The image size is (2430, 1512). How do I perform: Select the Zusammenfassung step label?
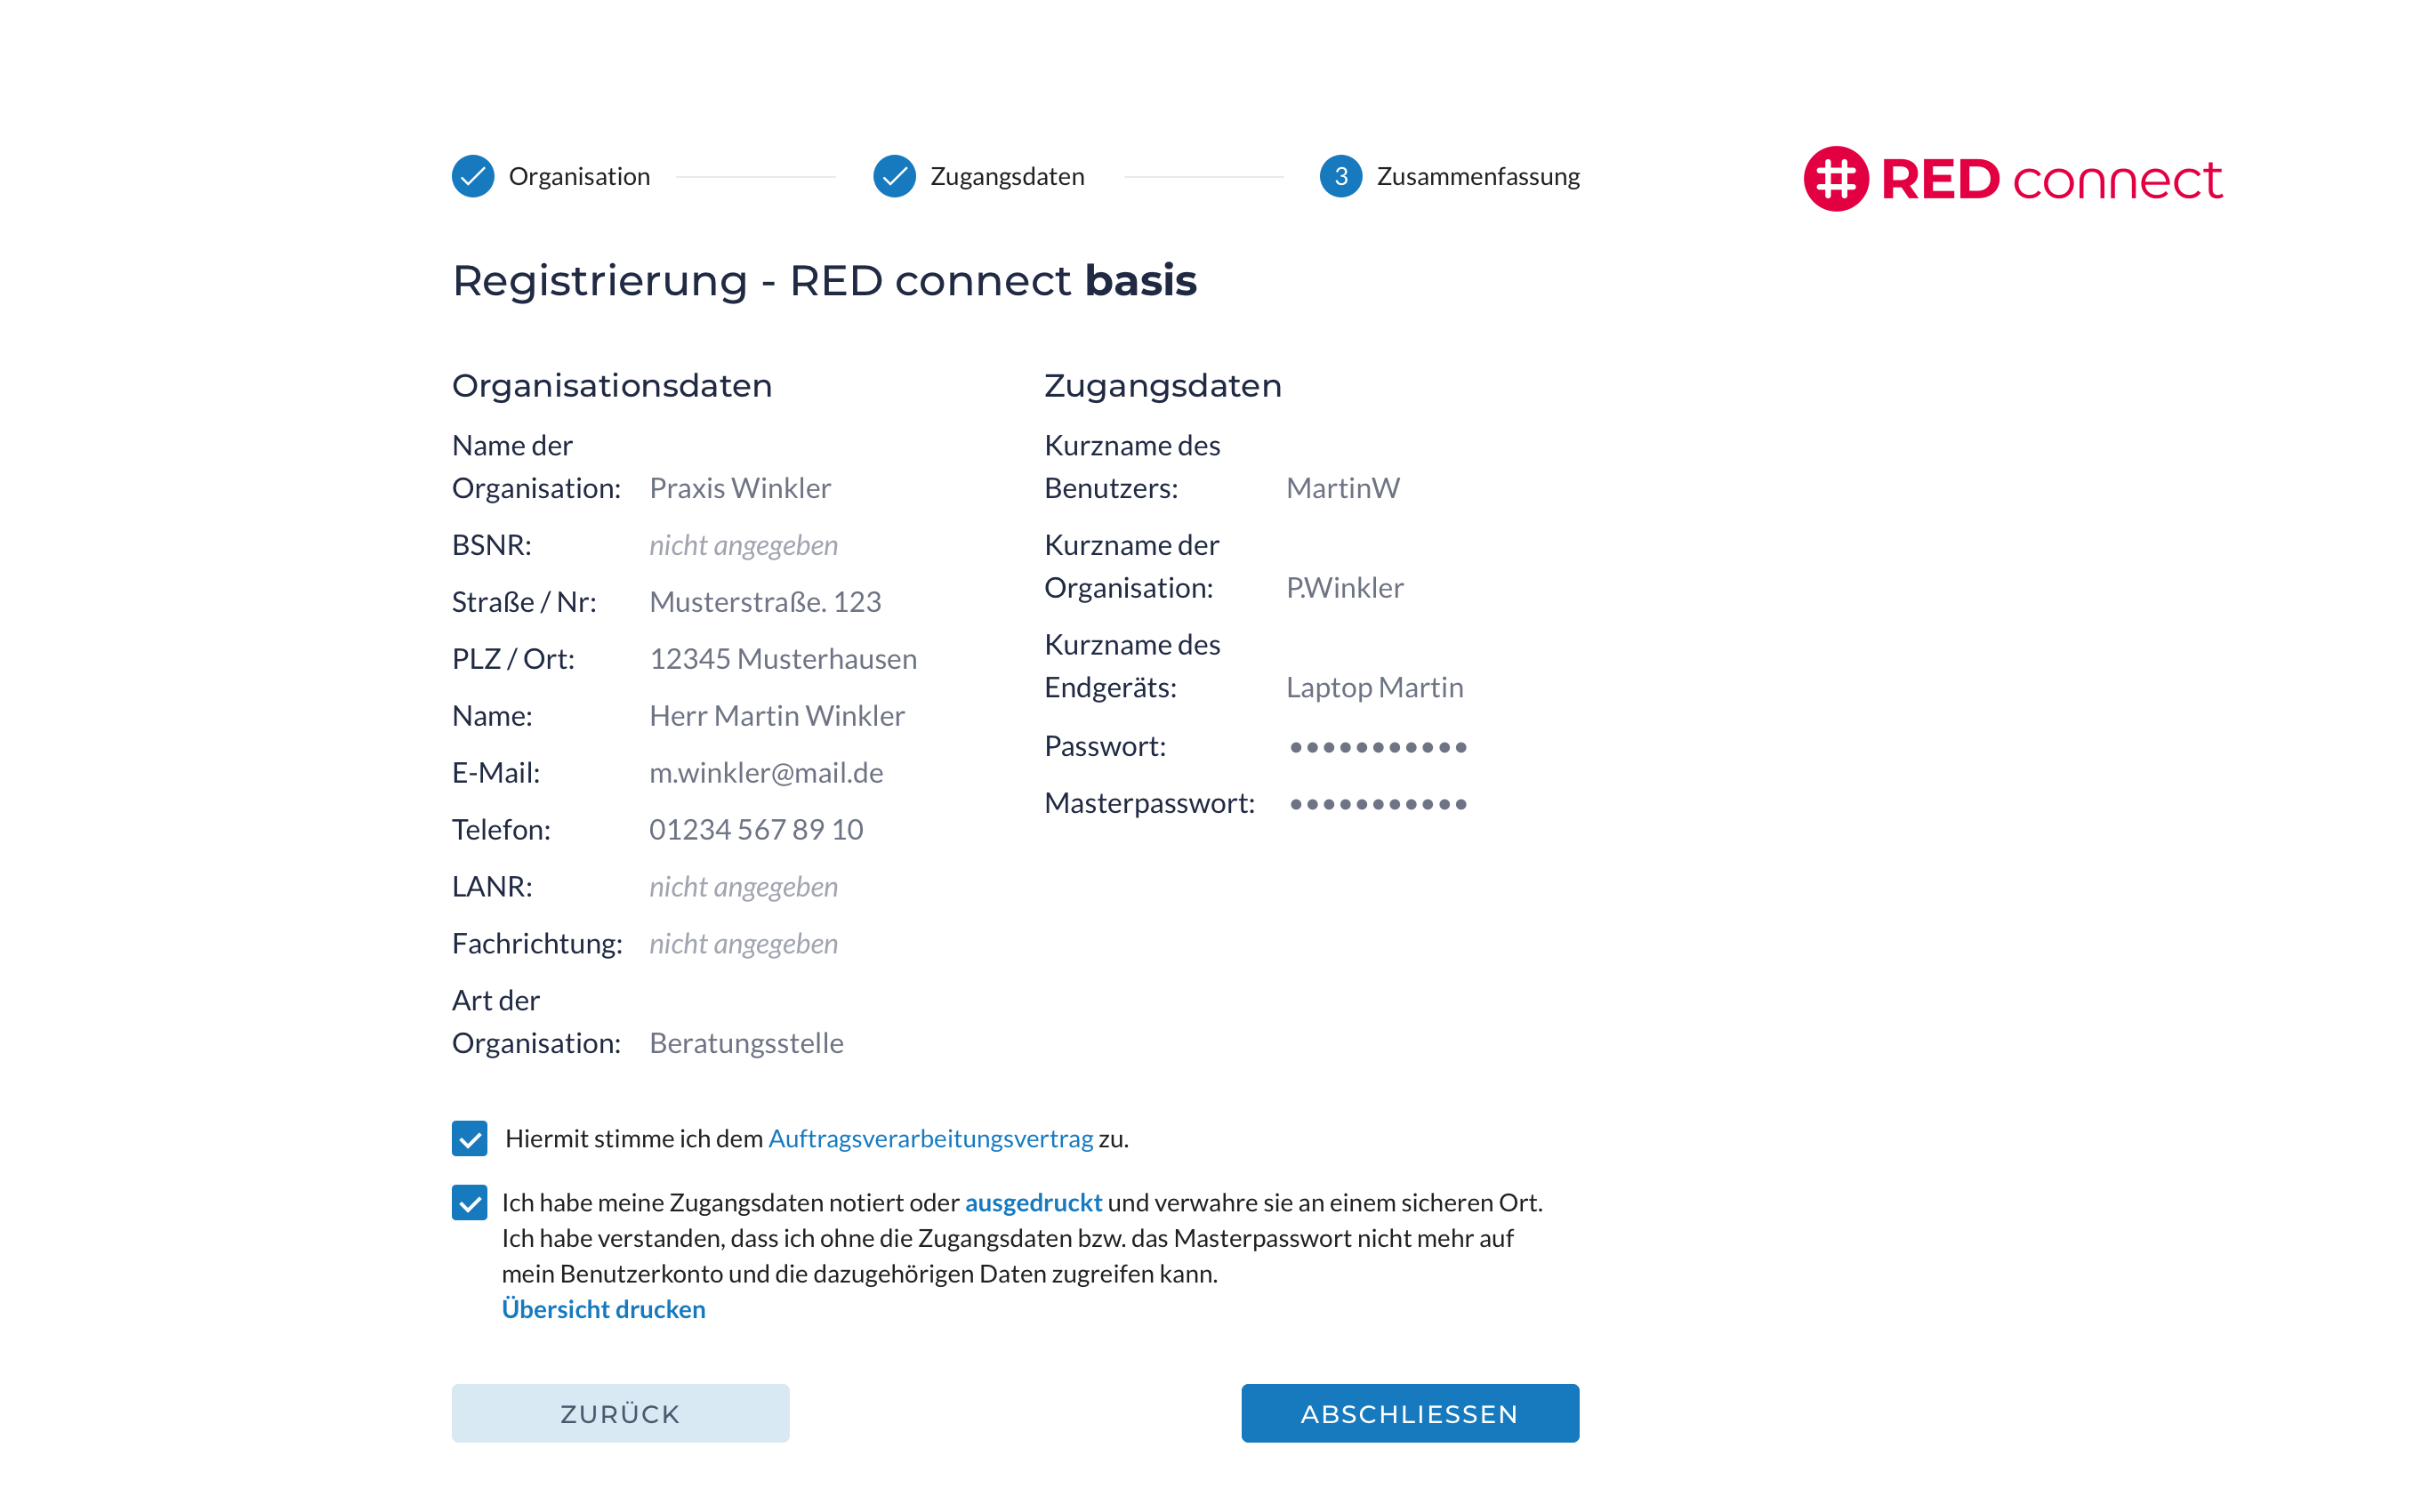pyautogui.click(x=1477, y=177)
